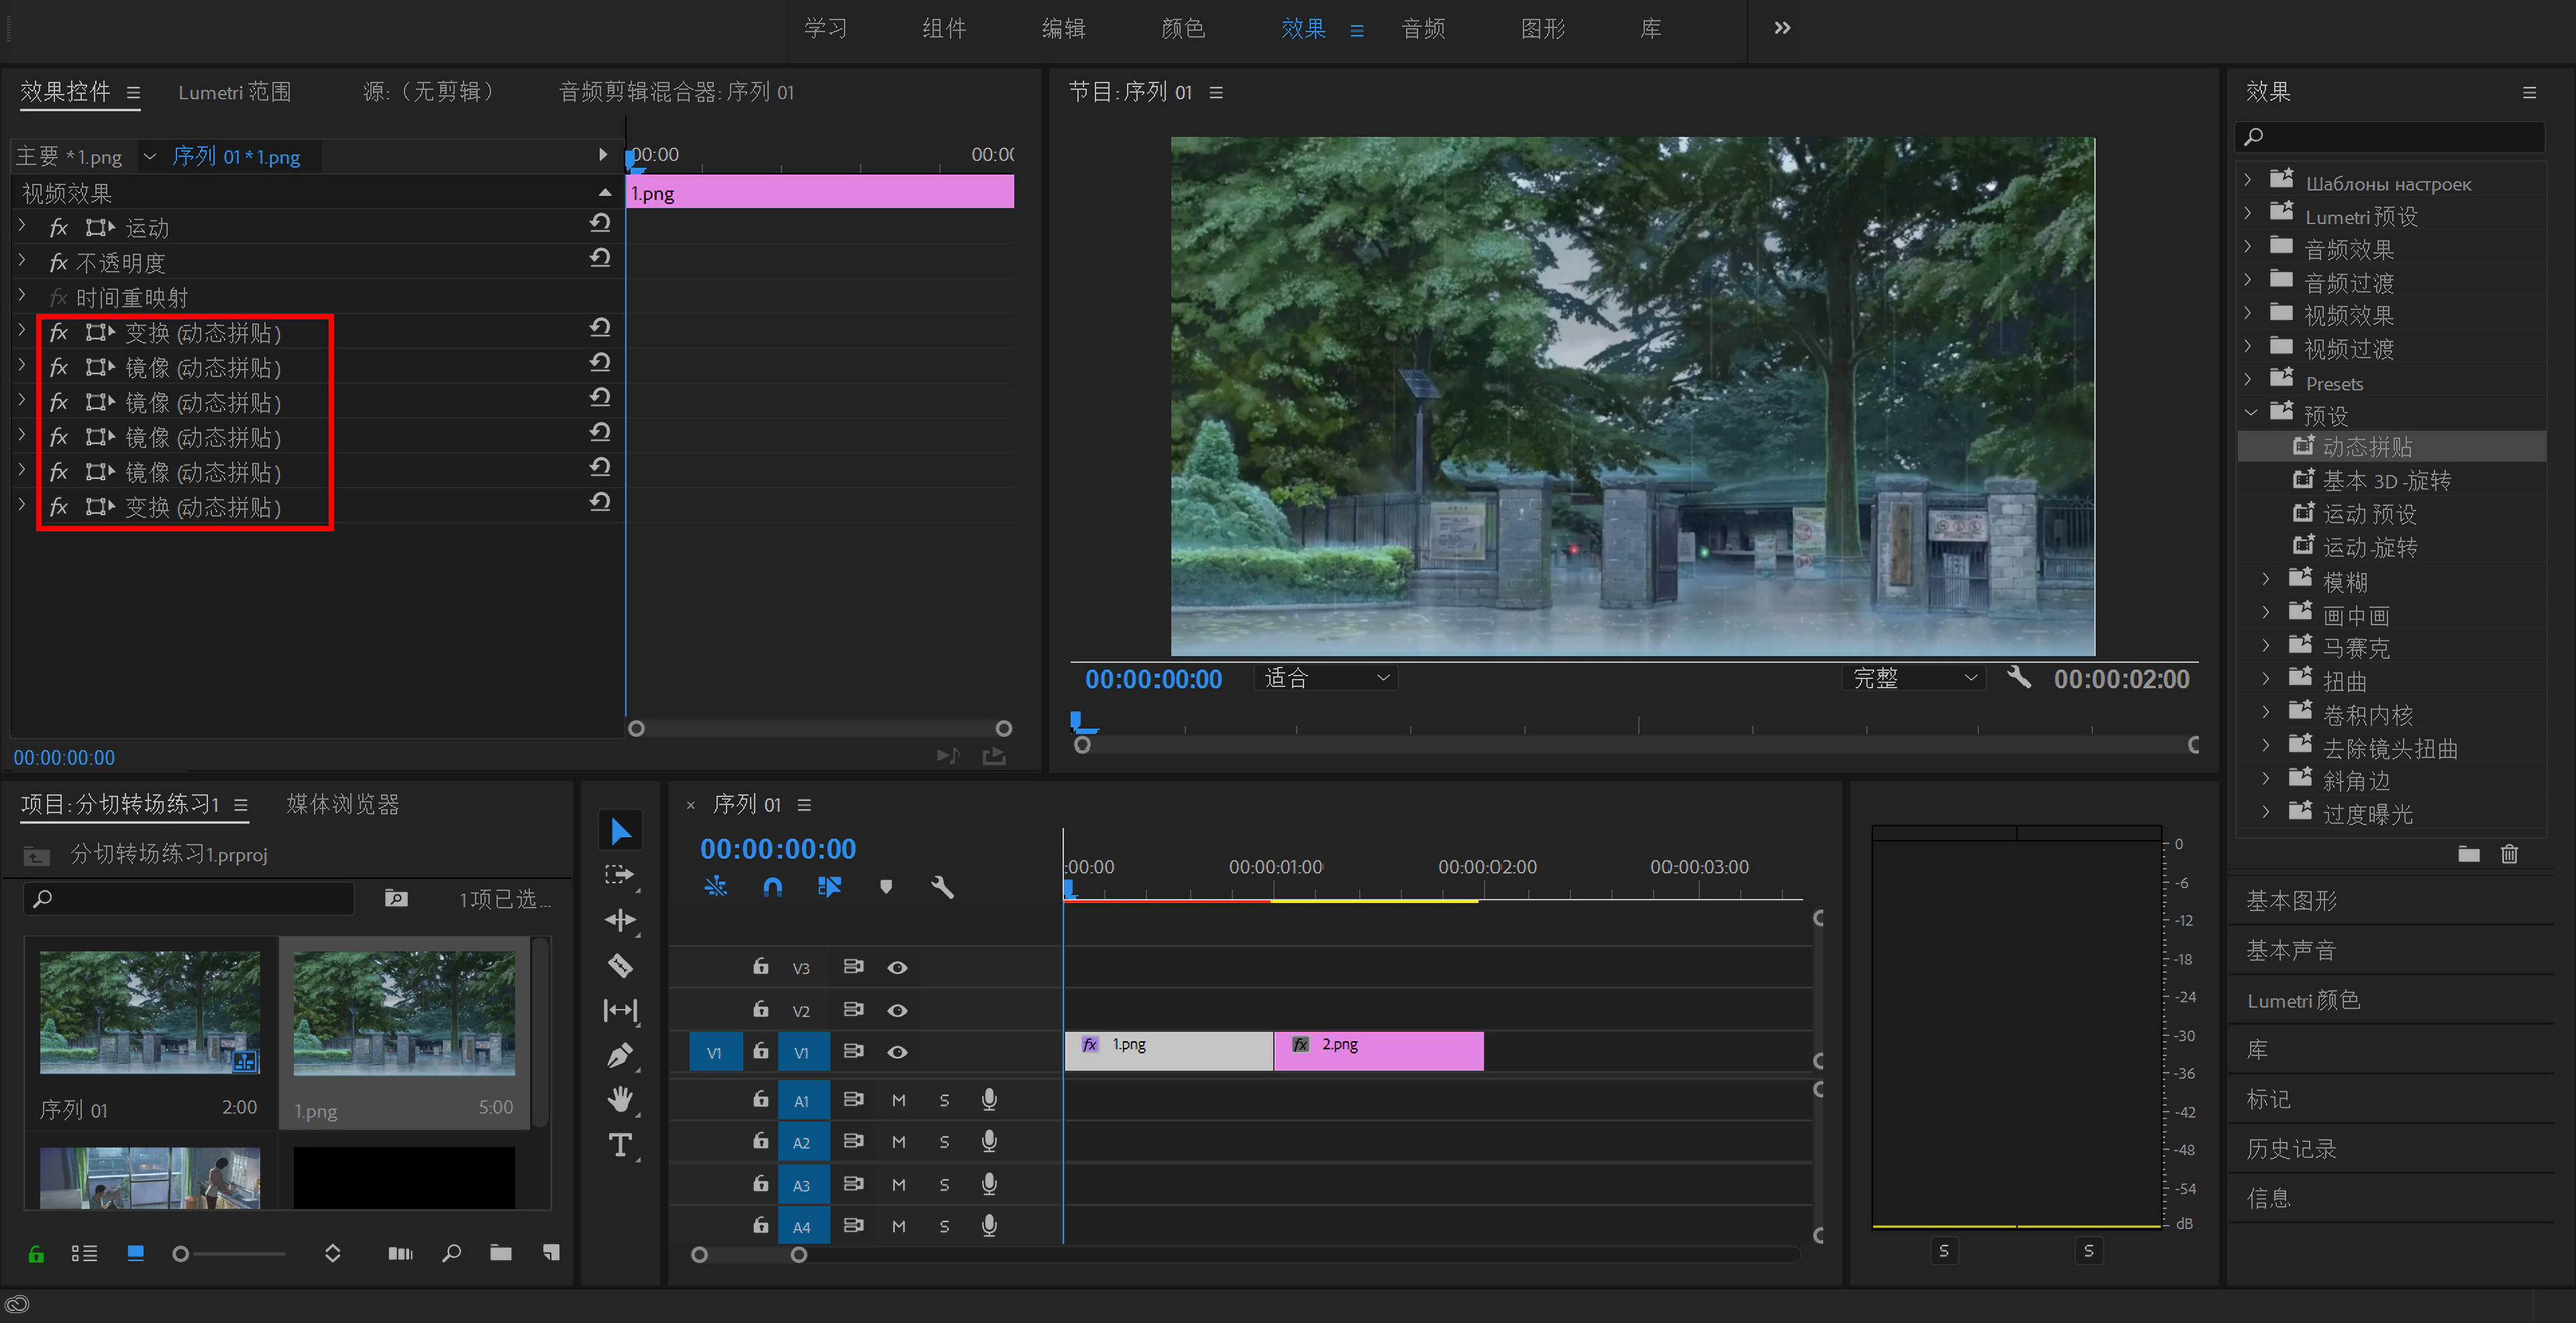Screen dimensions: 2576x1323
Task: Show more workspaces with overflow chevrons
Action: pyautogui.click(x=1782, y=28)
